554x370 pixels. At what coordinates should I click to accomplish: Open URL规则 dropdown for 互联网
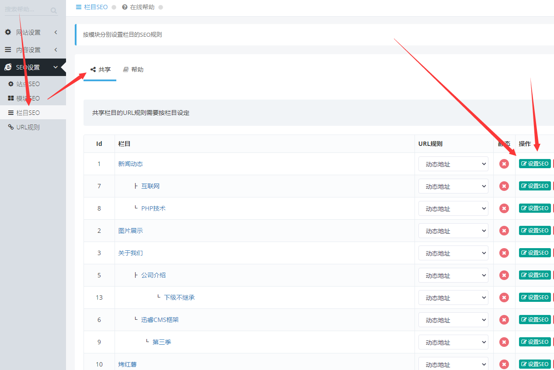[453, 187]
